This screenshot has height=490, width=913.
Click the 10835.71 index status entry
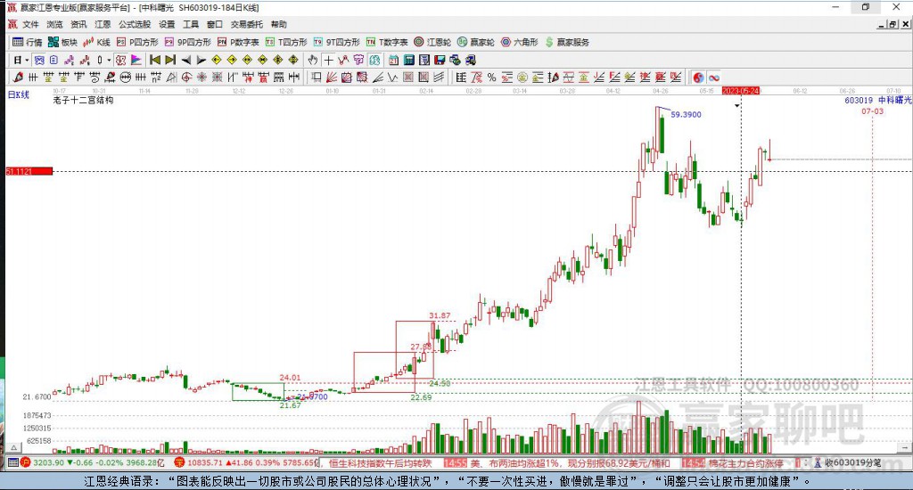(x=248, y=462)
